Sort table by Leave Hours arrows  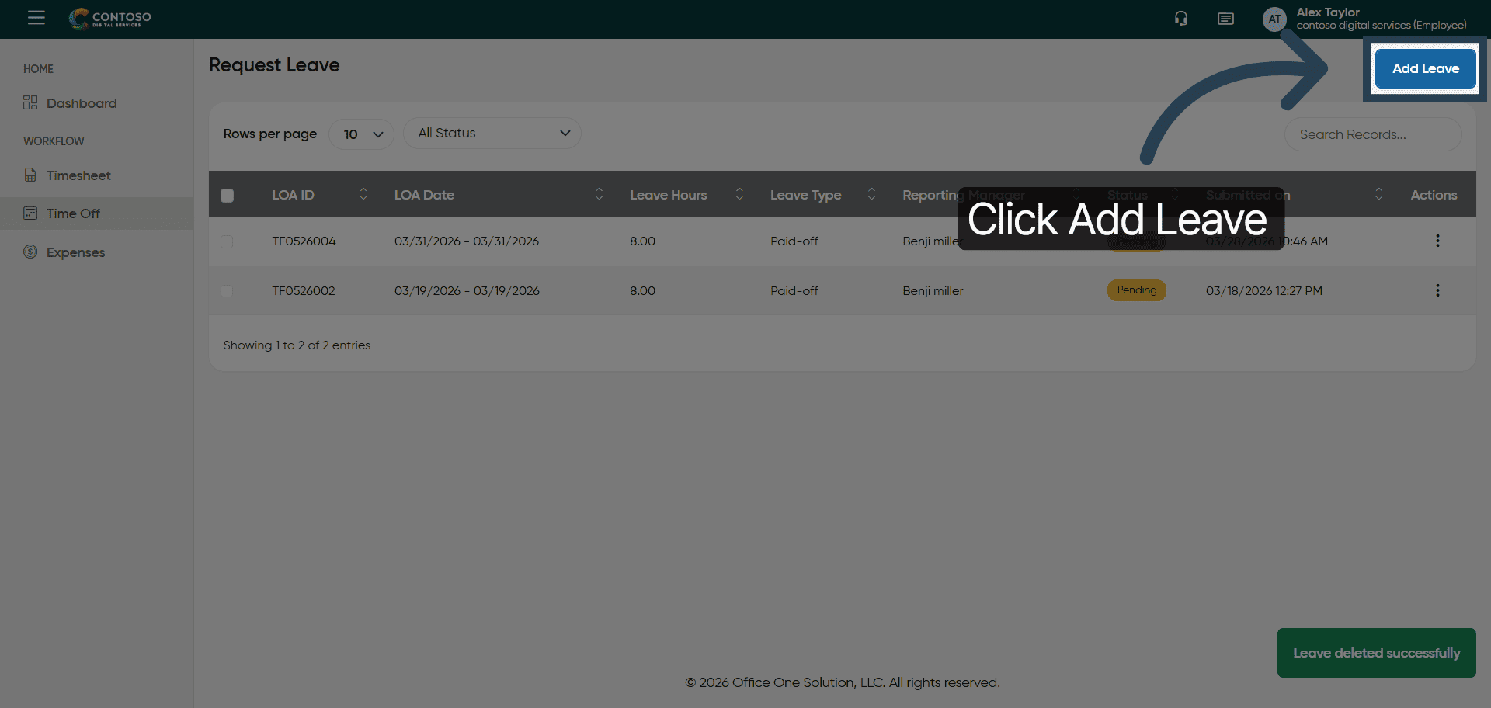tap(739, 194)
